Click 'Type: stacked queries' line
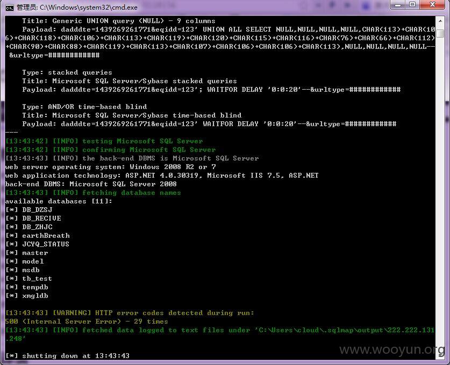Screen dimensions: 450x365 67,72
